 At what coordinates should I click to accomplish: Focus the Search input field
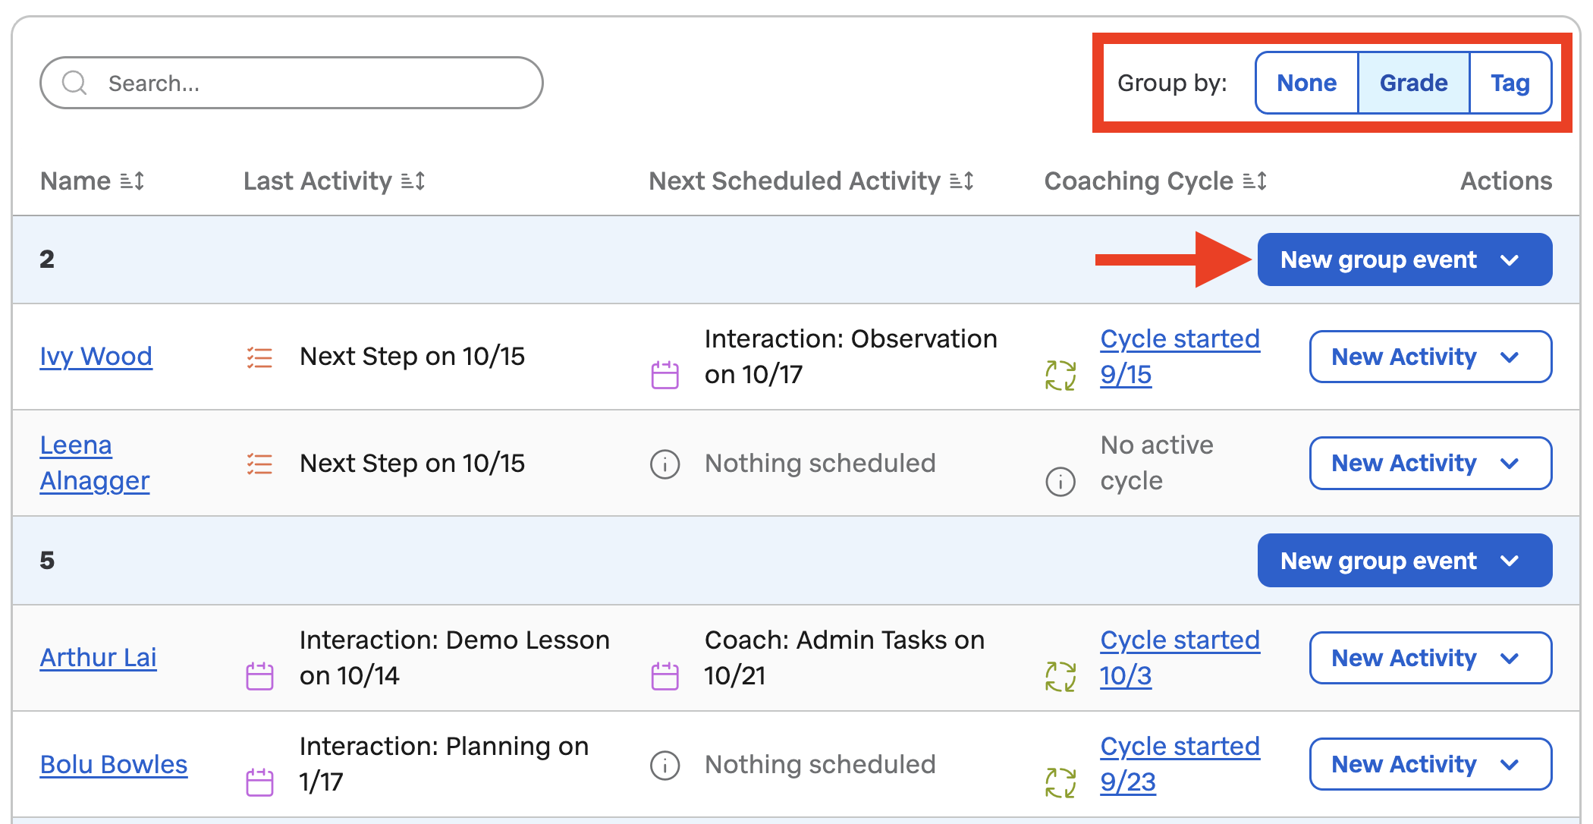click(291, 83)
